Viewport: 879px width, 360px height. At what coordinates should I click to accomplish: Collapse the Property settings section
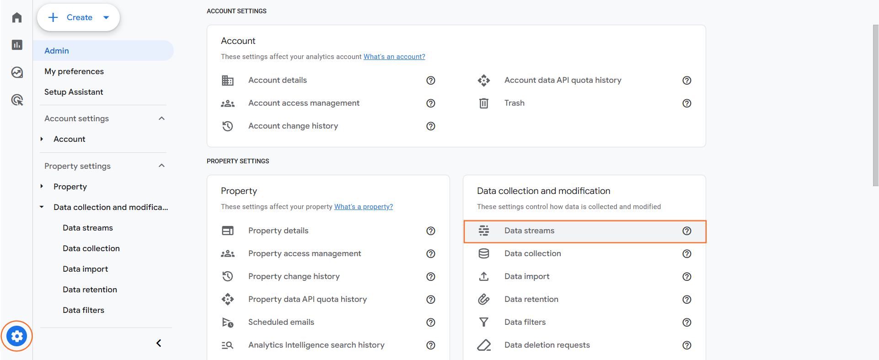(x=161, y=166)
